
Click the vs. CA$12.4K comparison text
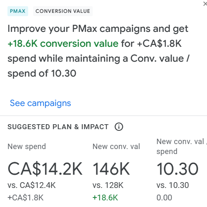click(31, 185)
